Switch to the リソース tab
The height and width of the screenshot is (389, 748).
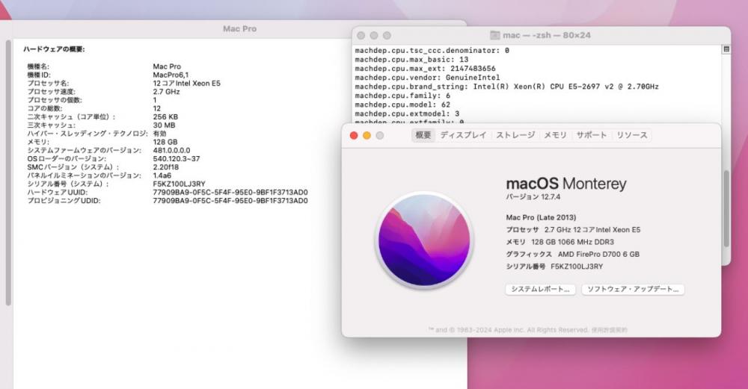(x=631, y=135)
